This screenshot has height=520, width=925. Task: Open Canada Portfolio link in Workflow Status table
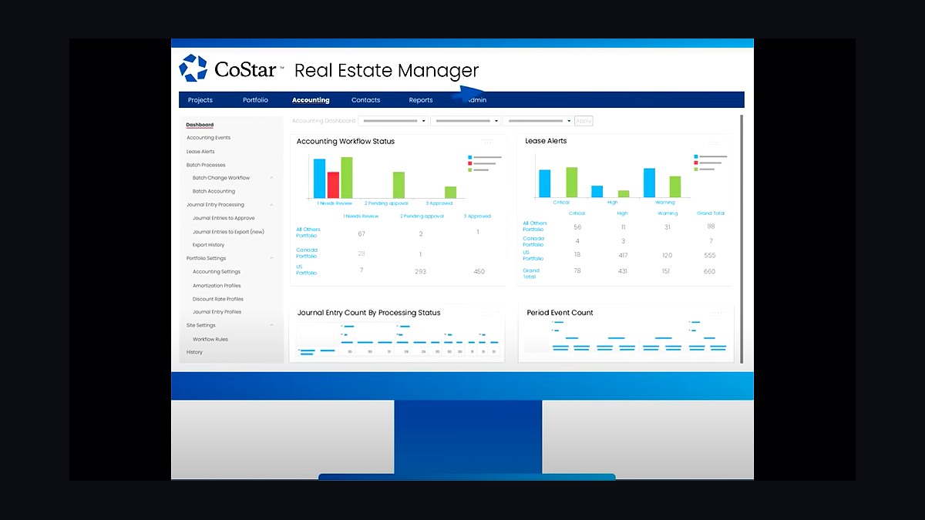307,253
